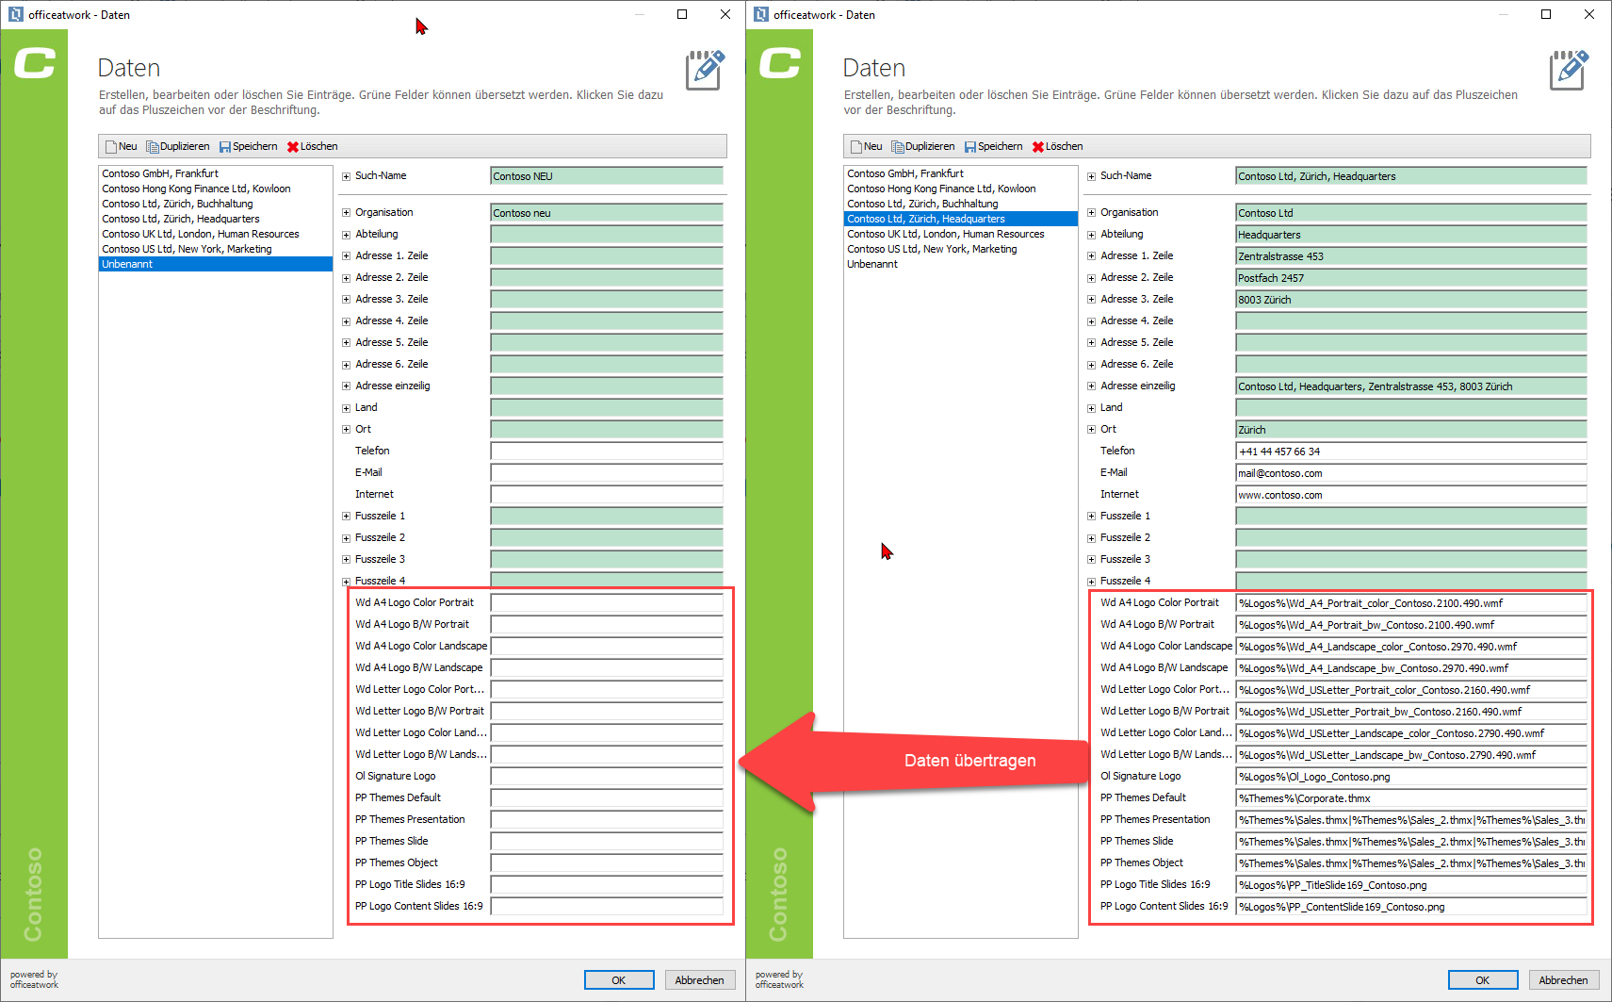Viewport: 1612px width, 1002px height.
Task: Click Adresse einzeilig field in right window
Action: coord(1411,386)
